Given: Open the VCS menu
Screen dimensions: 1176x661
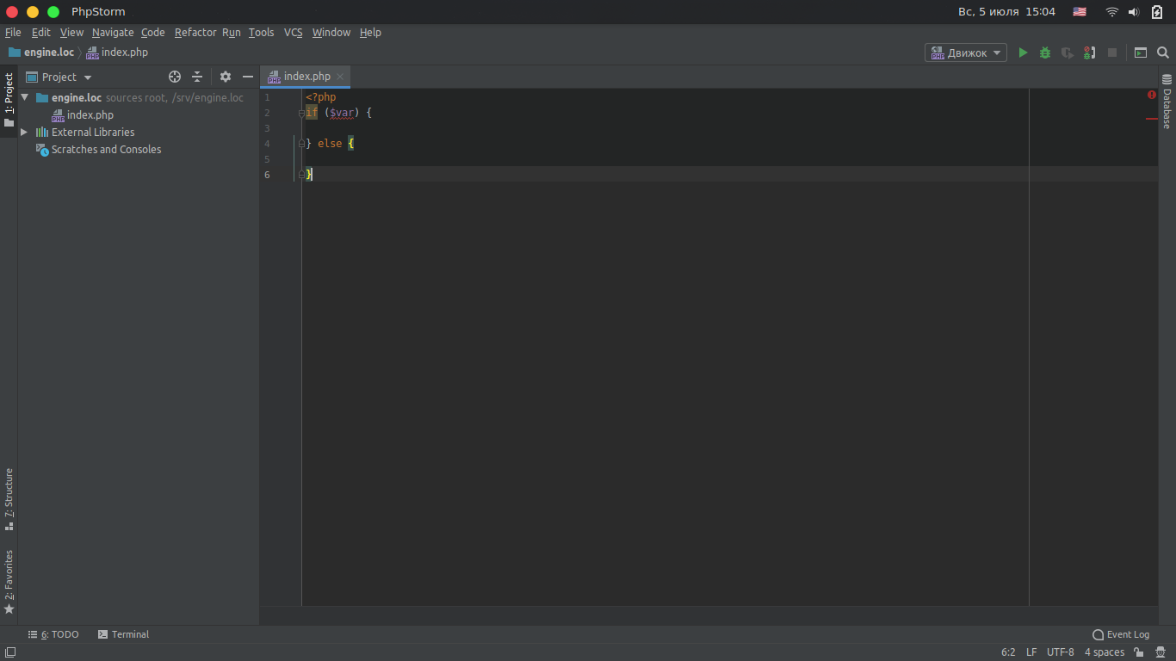Looking at the screenshot, I should point(294,32).
